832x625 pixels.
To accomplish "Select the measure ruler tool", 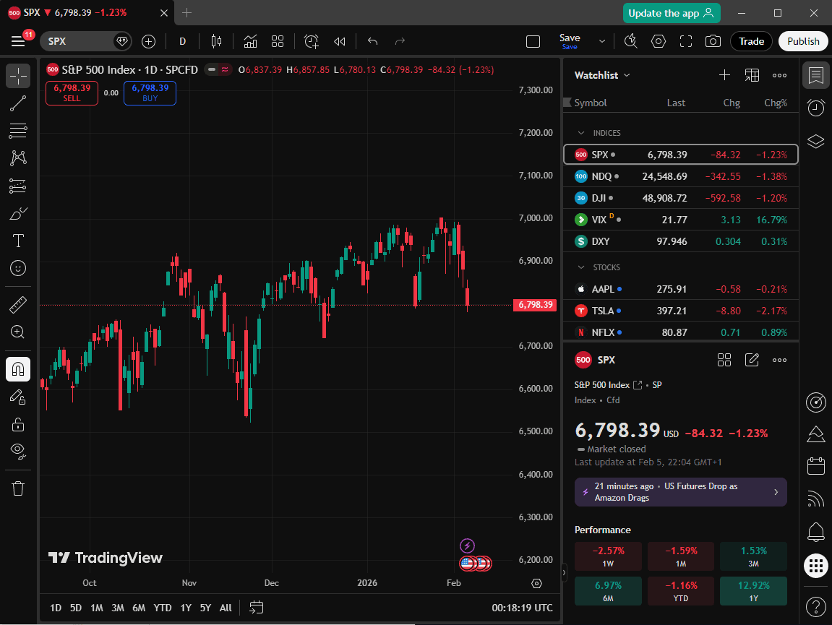I will (17, 304).
